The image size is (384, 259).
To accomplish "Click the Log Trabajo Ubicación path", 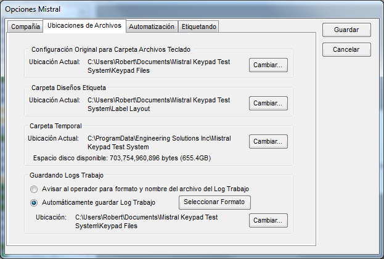I will pyautogui.click(x=147, y=221).
